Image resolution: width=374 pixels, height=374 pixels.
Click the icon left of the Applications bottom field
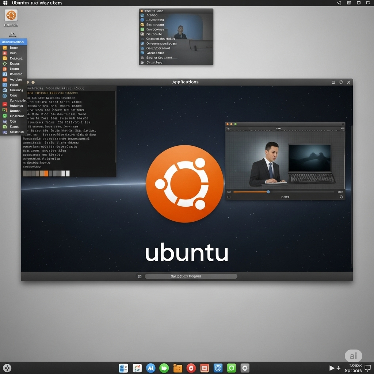click(x=140, y=276)
